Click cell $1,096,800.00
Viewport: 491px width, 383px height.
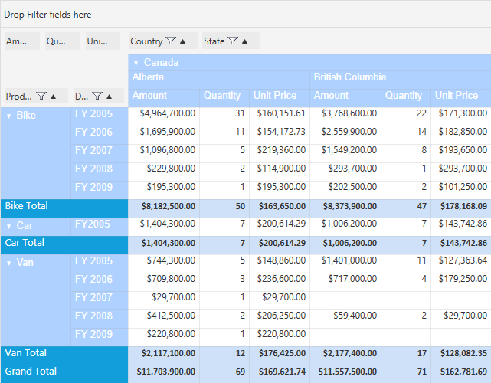pyautogui.click(x=164, y=153)
